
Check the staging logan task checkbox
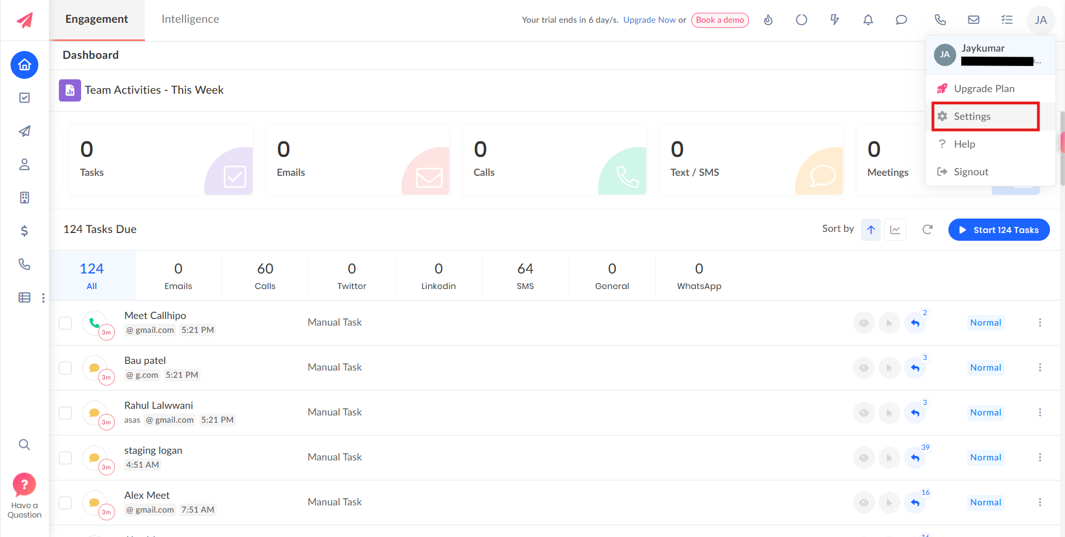pyautogui.click(x=66, y=458)
